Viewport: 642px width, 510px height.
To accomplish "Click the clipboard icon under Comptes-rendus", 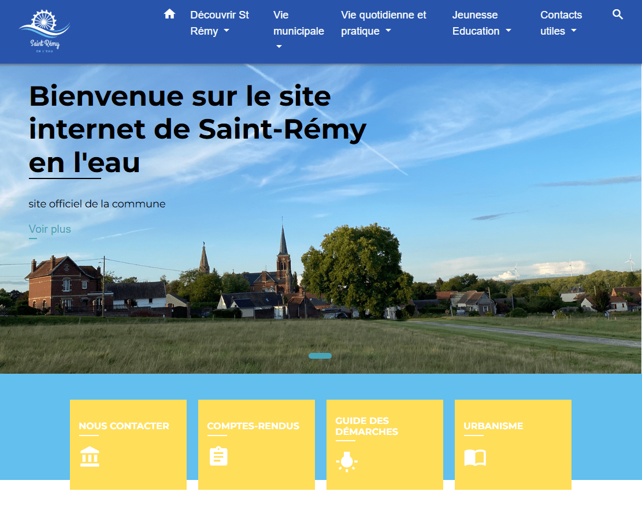I will (218, 456).
